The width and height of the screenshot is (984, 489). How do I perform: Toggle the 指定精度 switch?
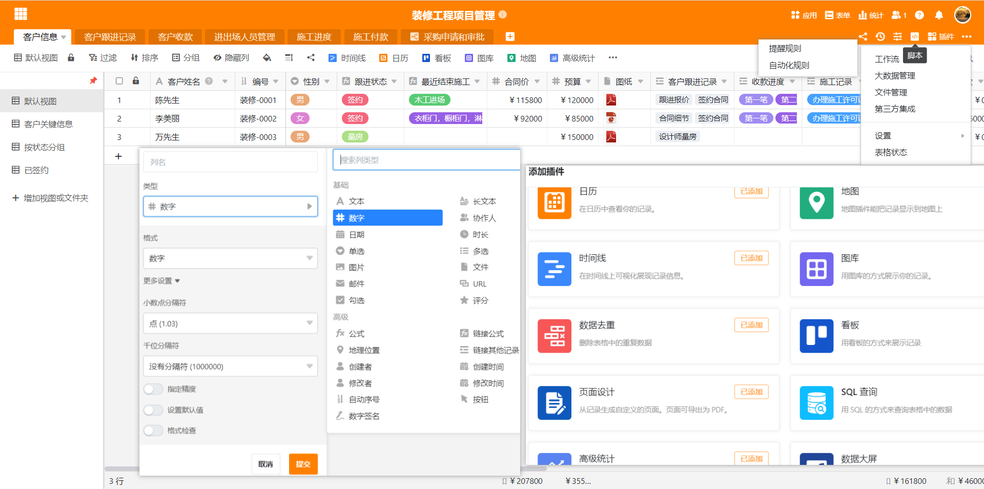coord(153,389)
